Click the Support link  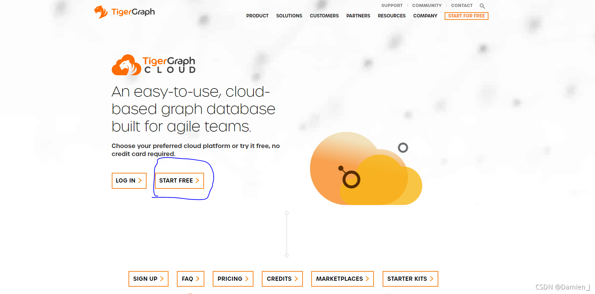tap(392, 6)
